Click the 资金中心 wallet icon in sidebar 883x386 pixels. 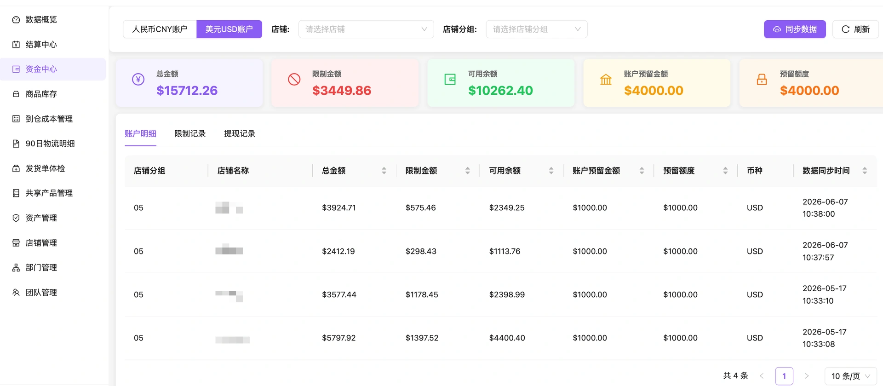pos(16,69)
